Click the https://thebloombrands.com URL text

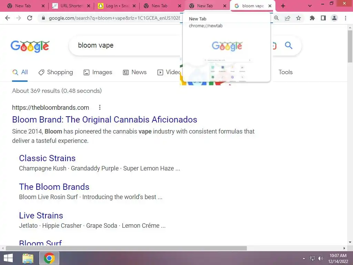pos(51,108)
